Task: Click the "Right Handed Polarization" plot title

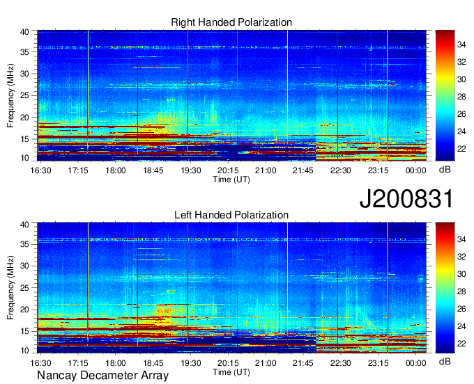Action: 231,22
